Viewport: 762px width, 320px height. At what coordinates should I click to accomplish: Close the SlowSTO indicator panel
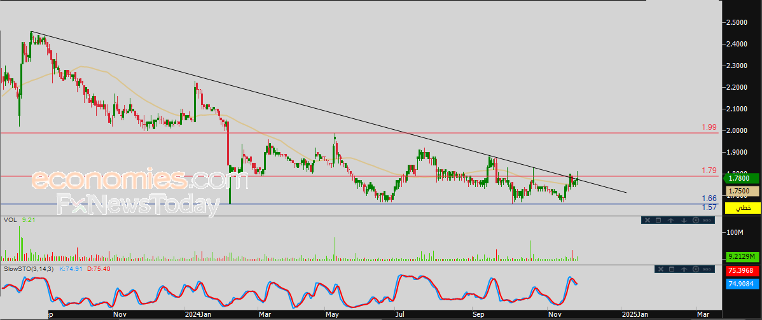coord(661,269)
